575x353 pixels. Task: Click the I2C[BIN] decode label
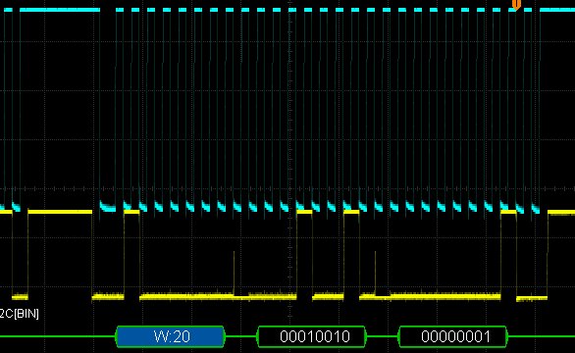(x=19, y=314)
